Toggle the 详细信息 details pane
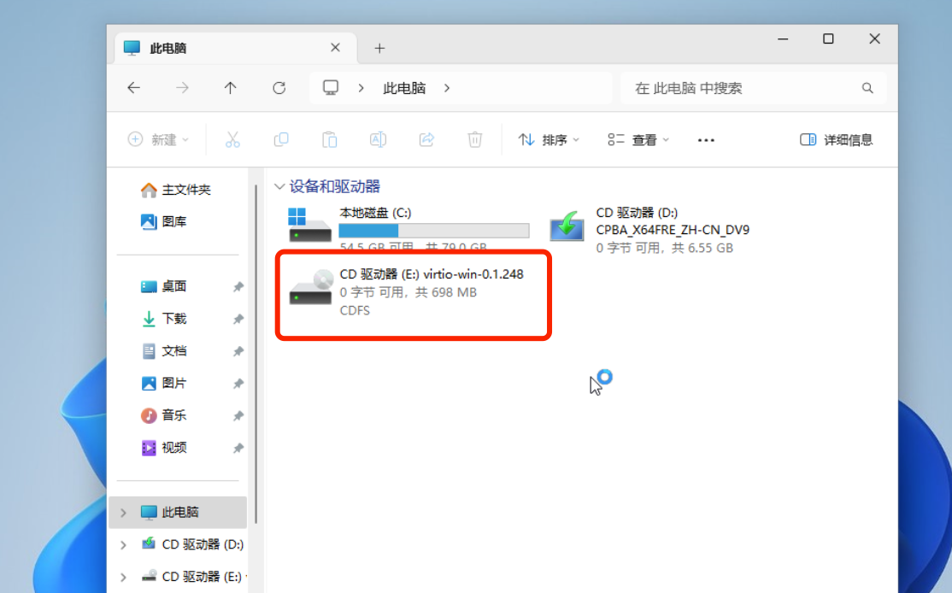Image resolution: width=952 pixels, height=593 pixels. click(839, 139)
